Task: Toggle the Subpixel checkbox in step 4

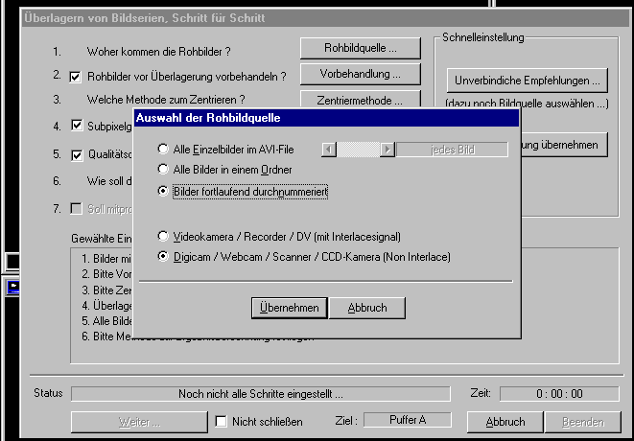Action: coord(77,126)
